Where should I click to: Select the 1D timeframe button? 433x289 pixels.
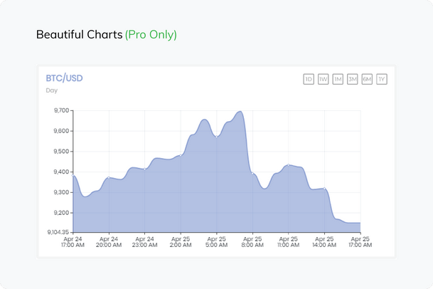coord(309,79)
